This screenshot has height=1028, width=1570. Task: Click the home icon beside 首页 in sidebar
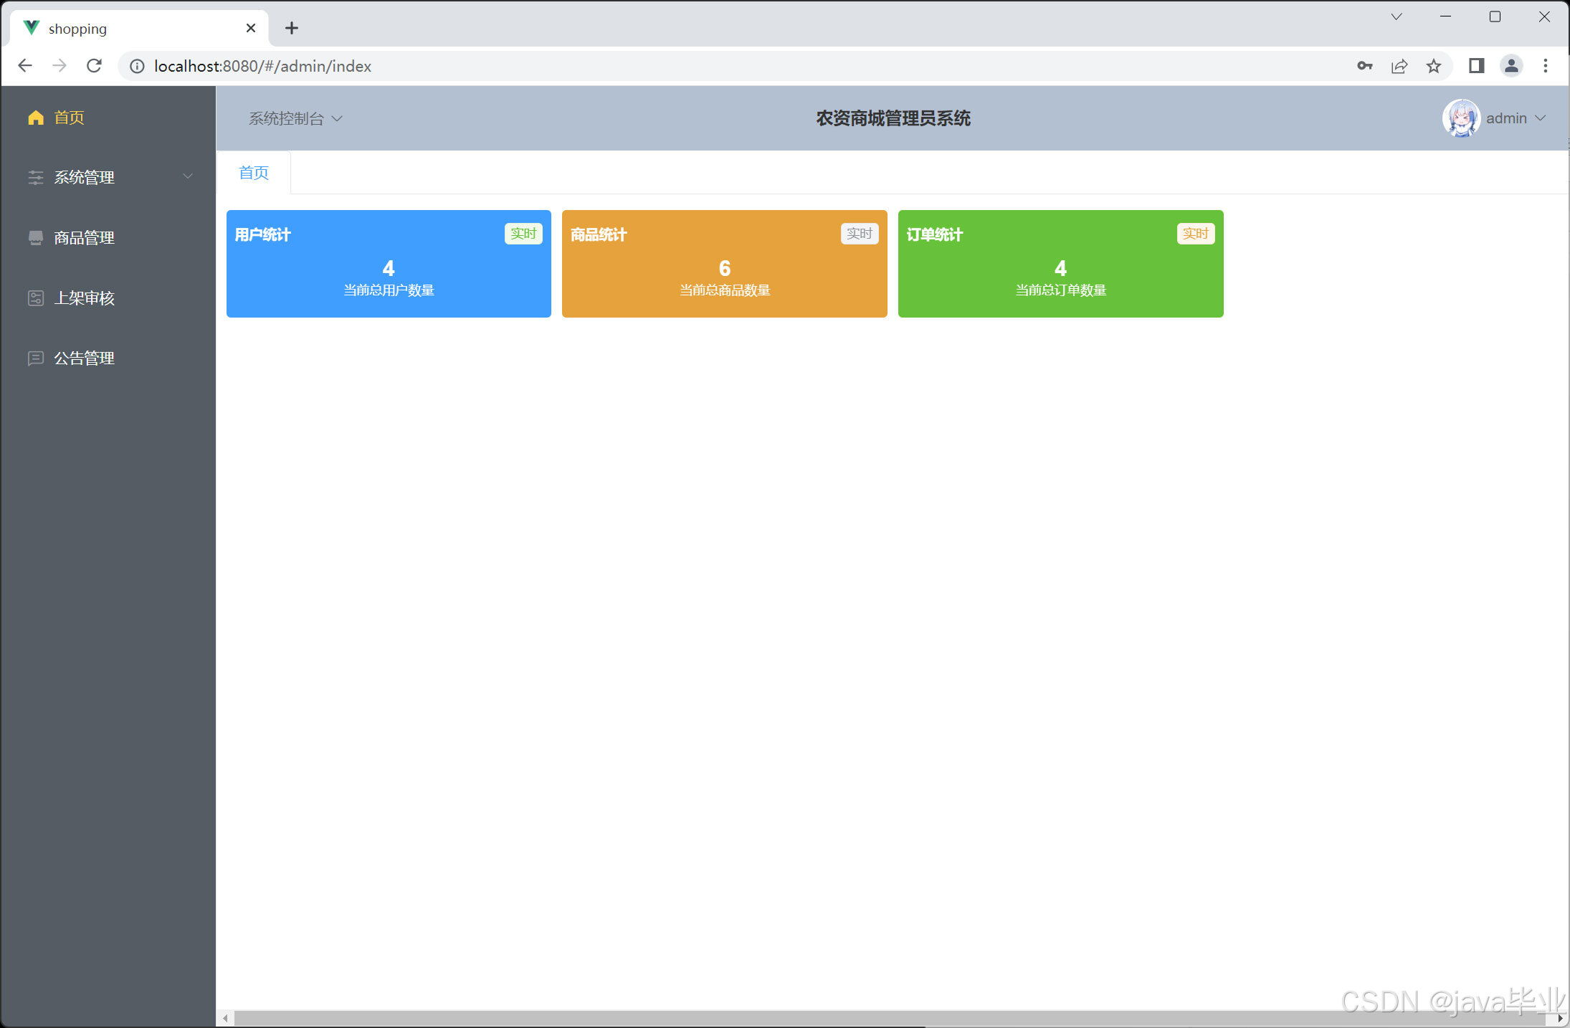[35, 118]
